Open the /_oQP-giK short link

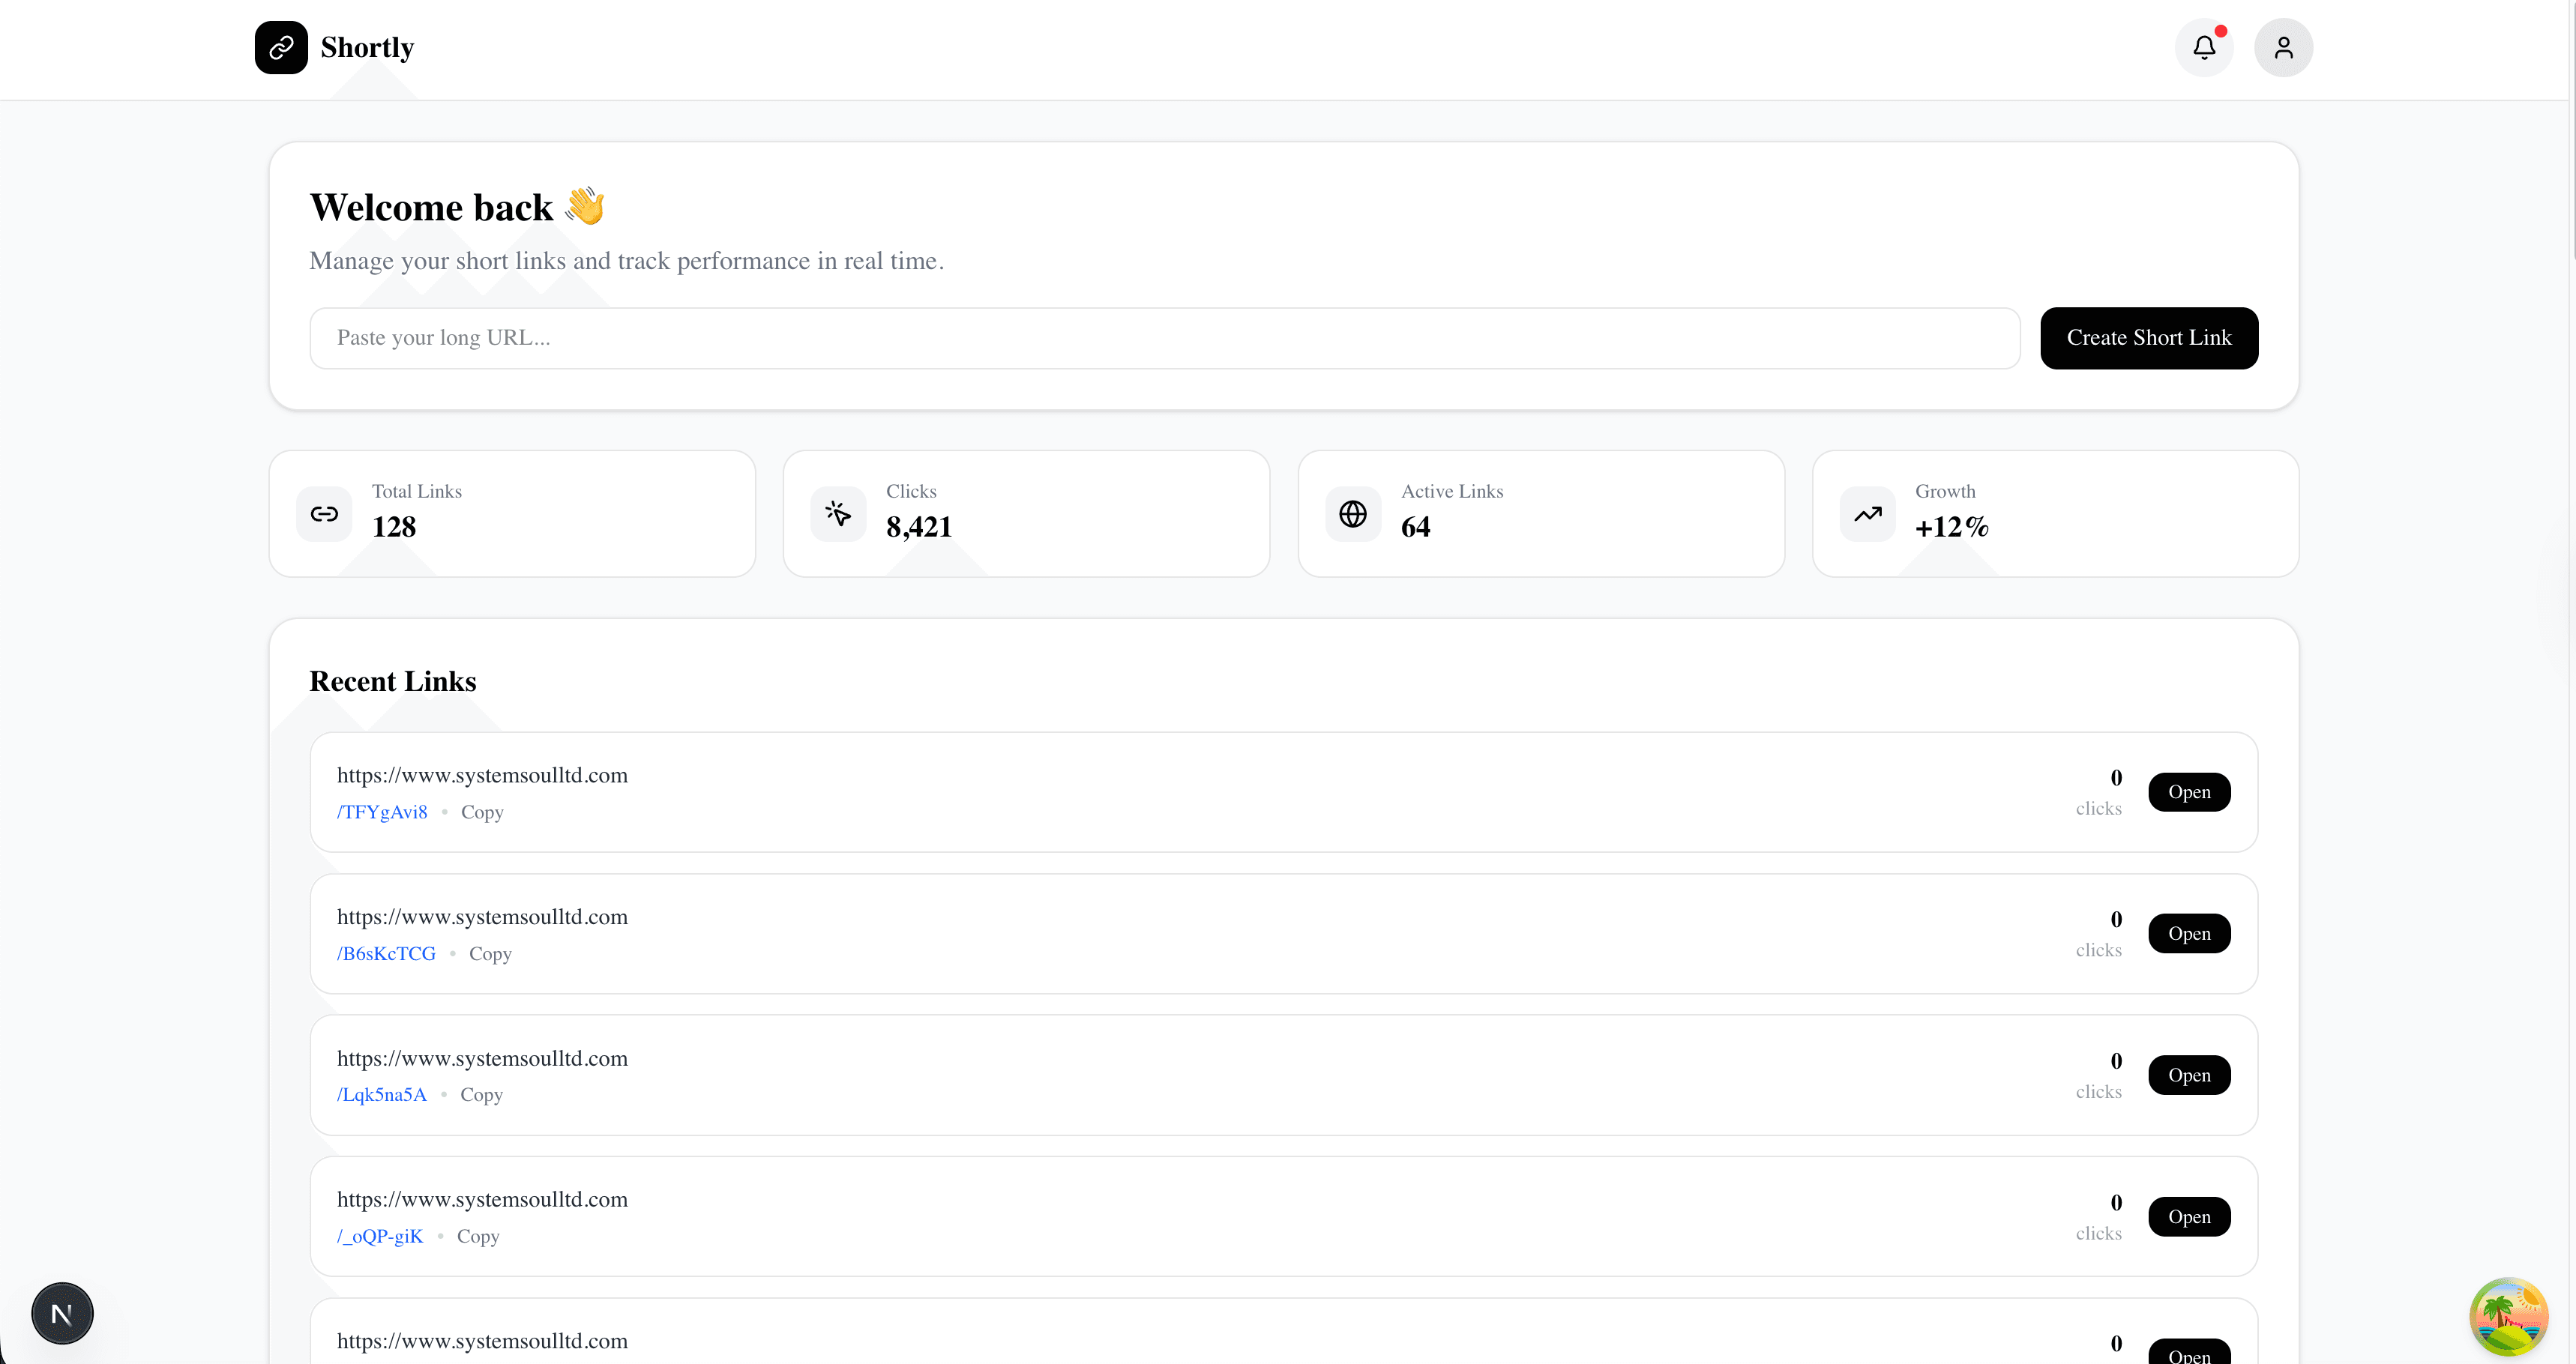click(x=380, y=1236)
